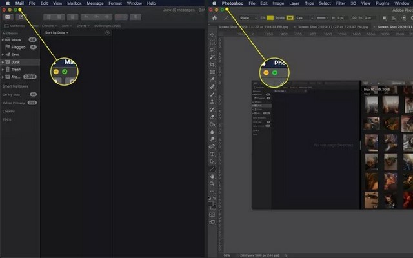Select the Brush tool

pos(212,94)
